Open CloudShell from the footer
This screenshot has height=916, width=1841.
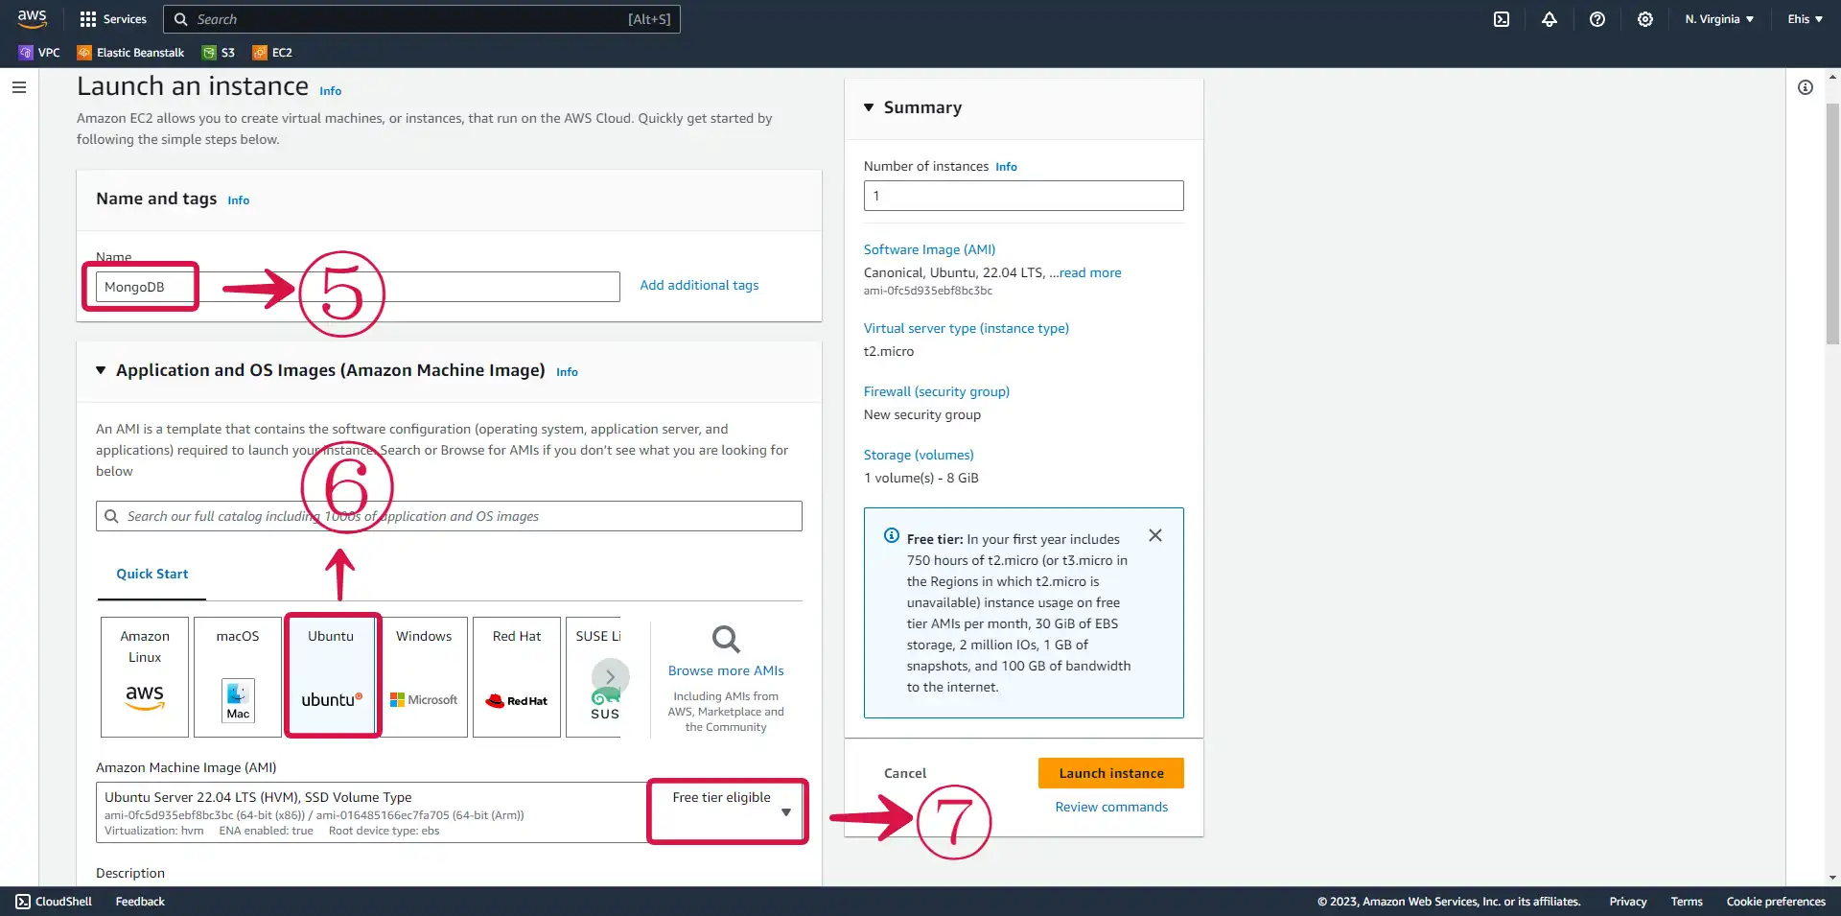54,902
